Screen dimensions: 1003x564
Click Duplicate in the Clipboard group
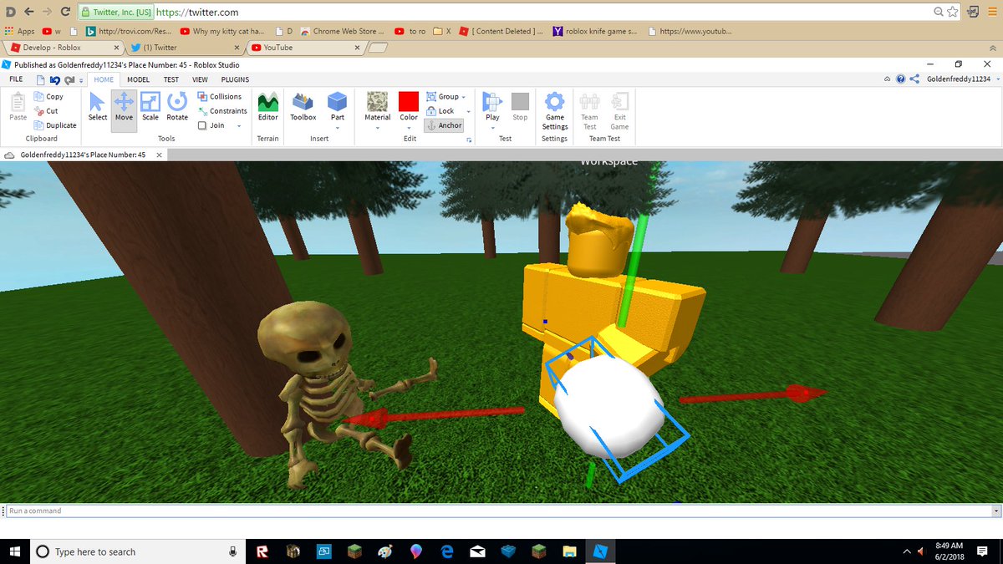pyautogui.click(x=55, y=125)
